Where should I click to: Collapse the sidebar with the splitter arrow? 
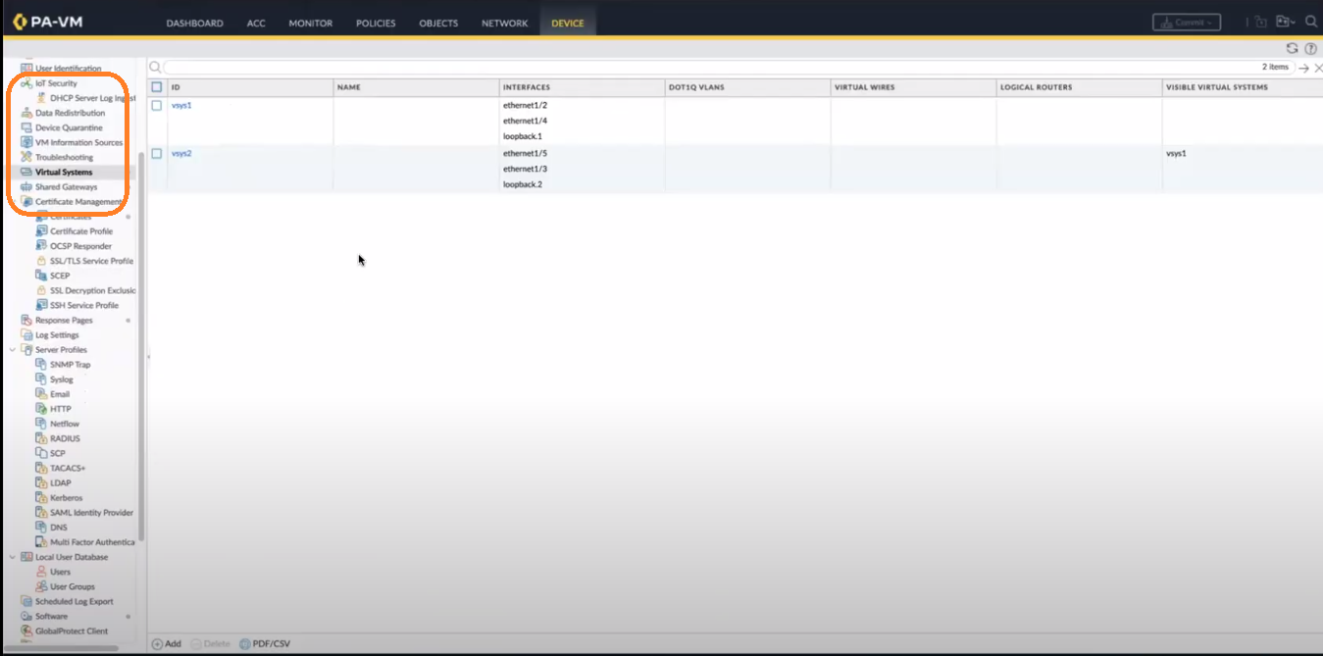tap(149, 357)
